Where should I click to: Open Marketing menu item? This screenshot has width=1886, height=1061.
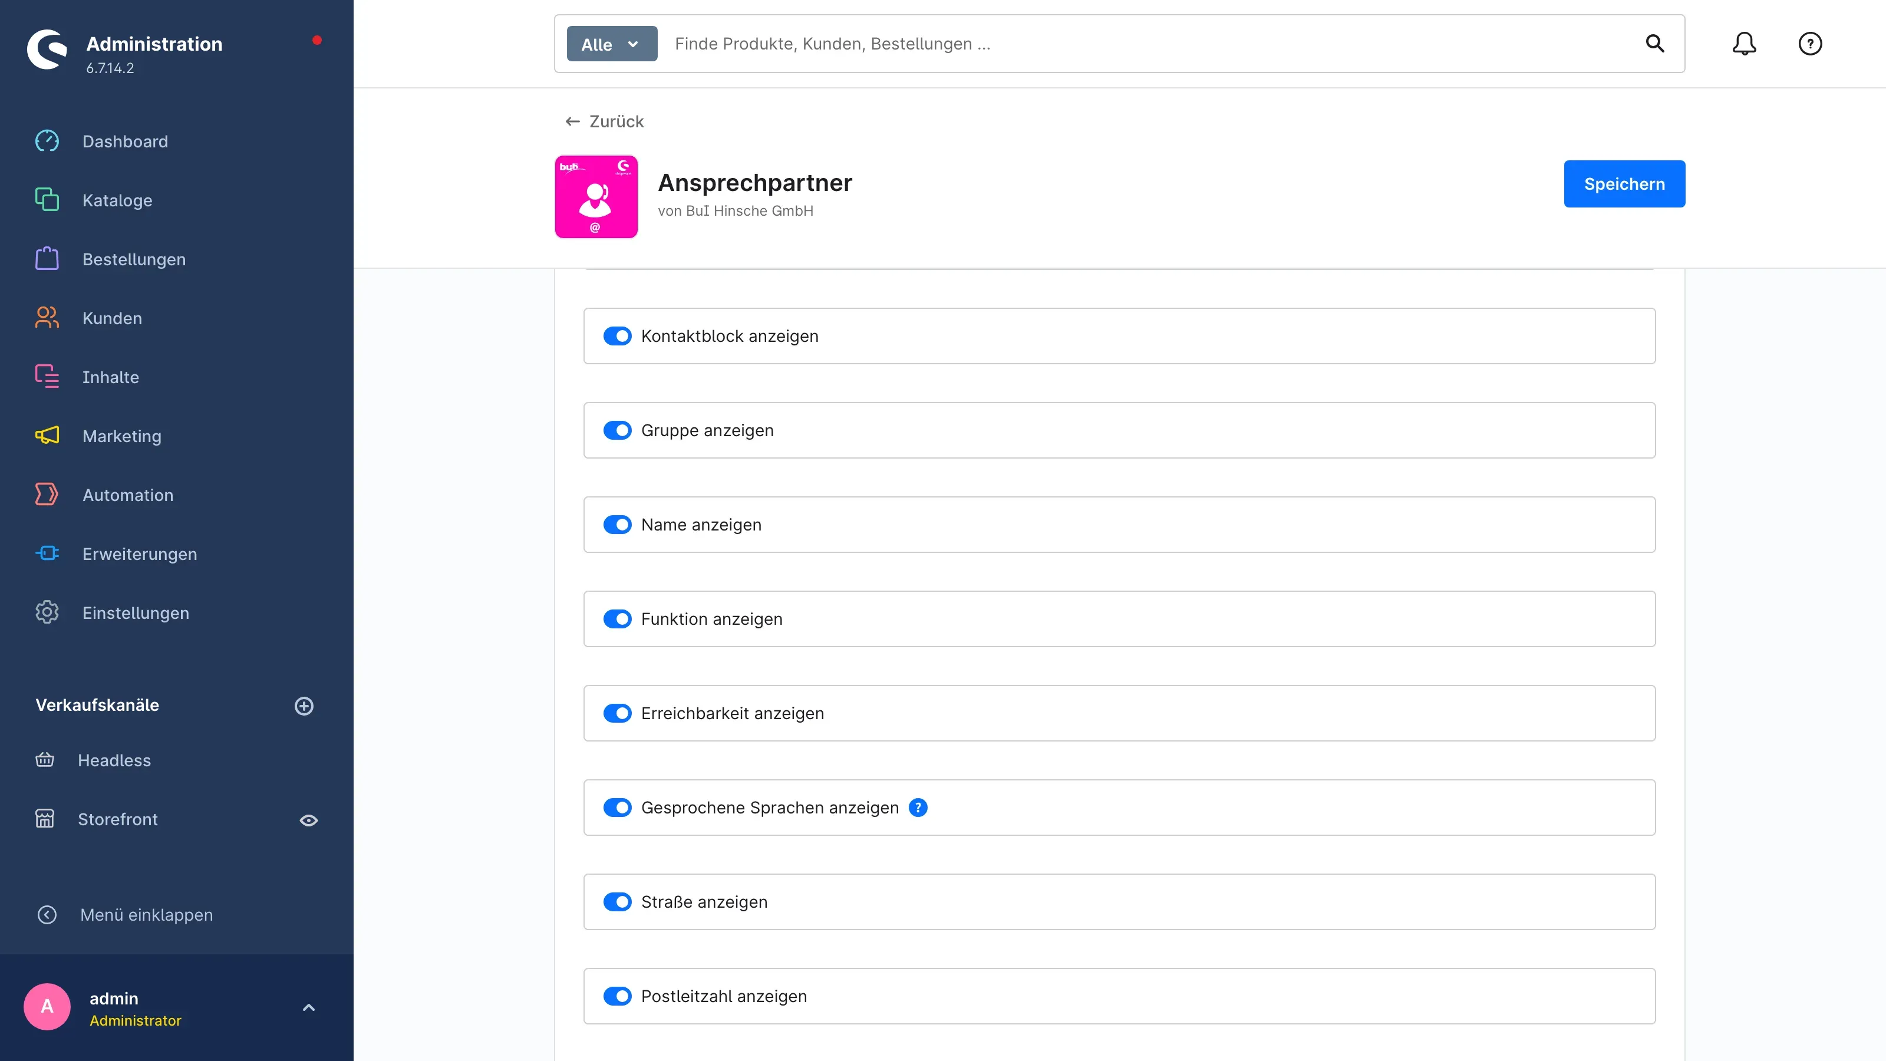[121, 436]
